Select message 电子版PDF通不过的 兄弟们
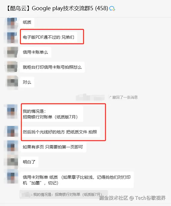 point(48,37)
